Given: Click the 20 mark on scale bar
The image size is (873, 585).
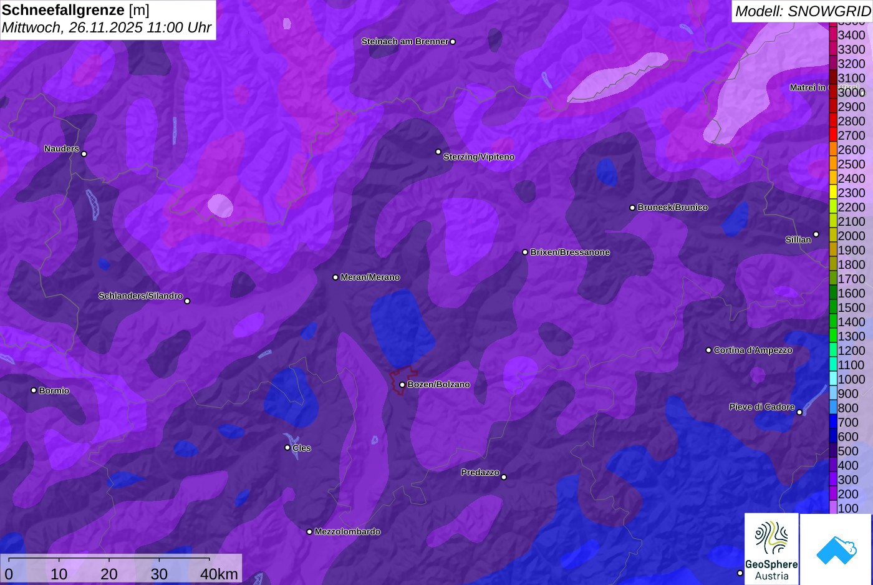Looking at the screenshot, I should click(109, 574).
